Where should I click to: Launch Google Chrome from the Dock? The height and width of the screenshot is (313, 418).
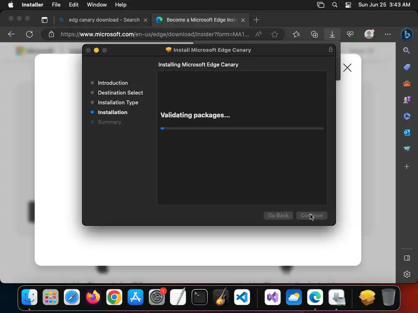(114, 297)
